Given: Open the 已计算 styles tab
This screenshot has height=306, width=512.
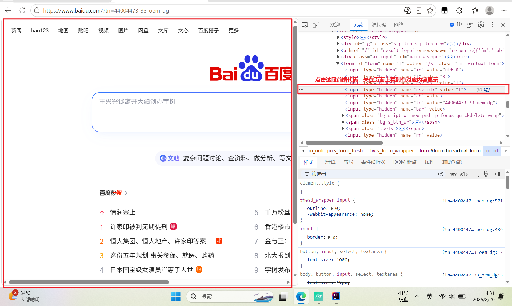Looking at the screenshot, I should pos(328,162).
